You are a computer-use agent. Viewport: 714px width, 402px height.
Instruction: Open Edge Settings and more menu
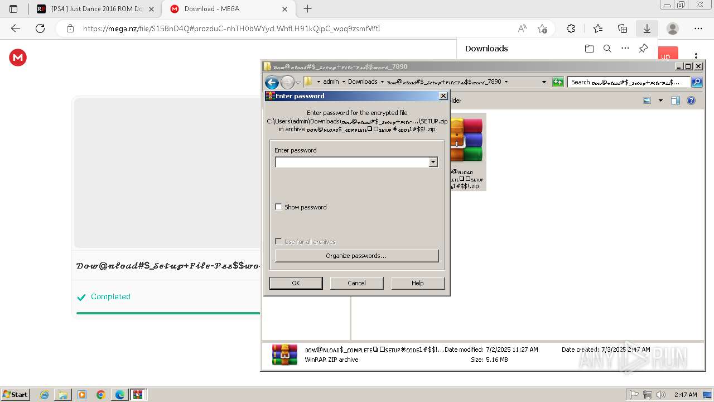click(698, 28)
